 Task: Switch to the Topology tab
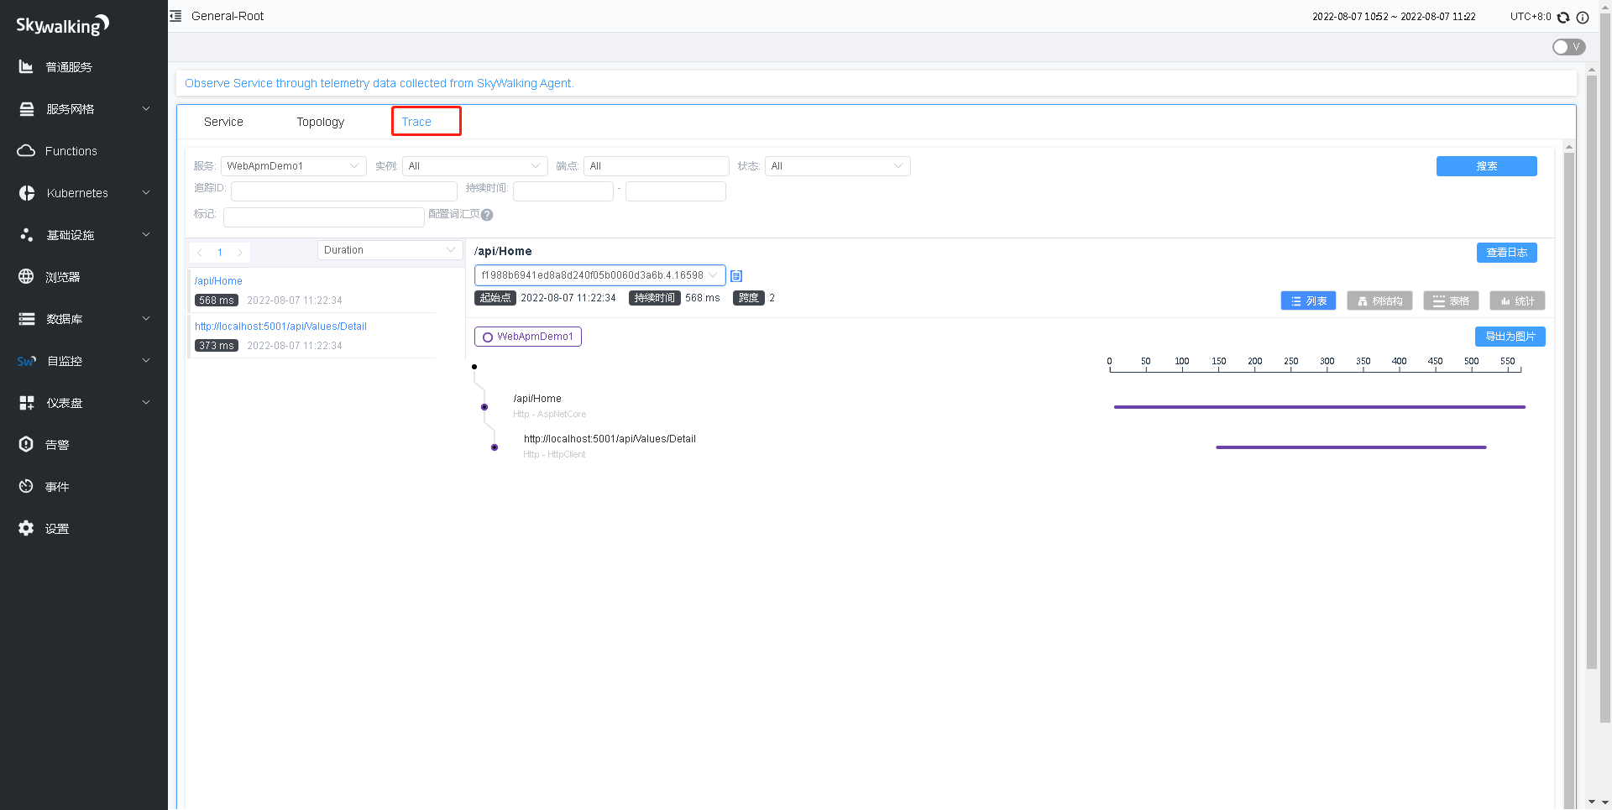[x=320, y=122]
